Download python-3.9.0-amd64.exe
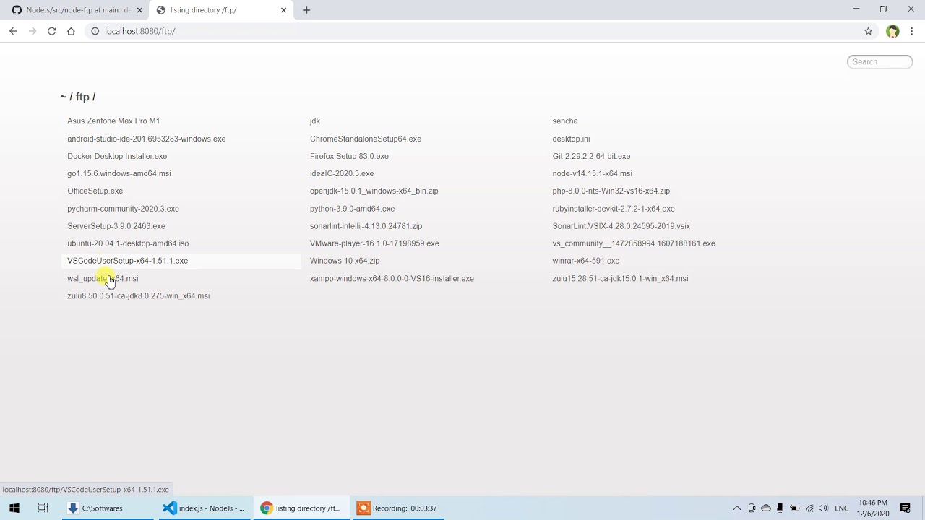 click(x=353, y=209)
